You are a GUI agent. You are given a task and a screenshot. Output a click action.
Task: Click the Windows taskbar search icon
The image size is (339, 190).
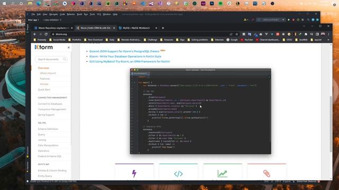(13, 4)
